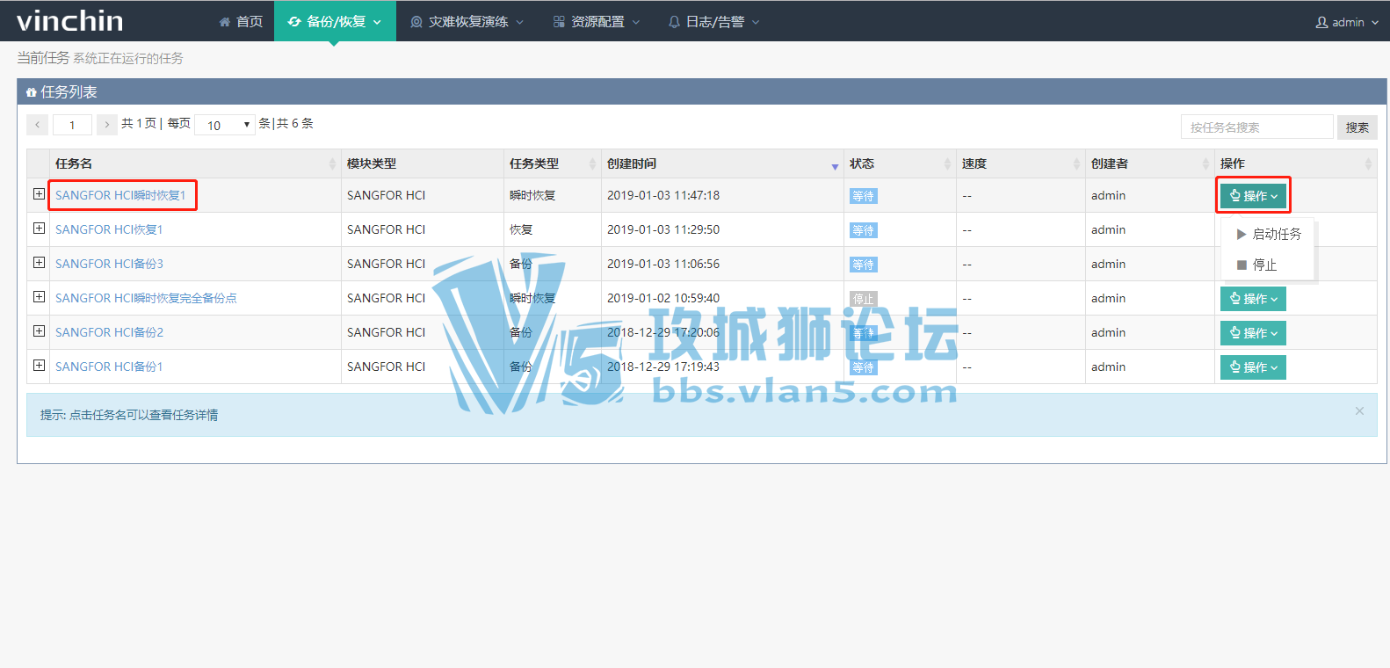Click 等待 status badge of SANGFOR HCI瞬时恢复1
This screenshot has width=1390, height=668.
pyautogui.click(x=864, y=196)
